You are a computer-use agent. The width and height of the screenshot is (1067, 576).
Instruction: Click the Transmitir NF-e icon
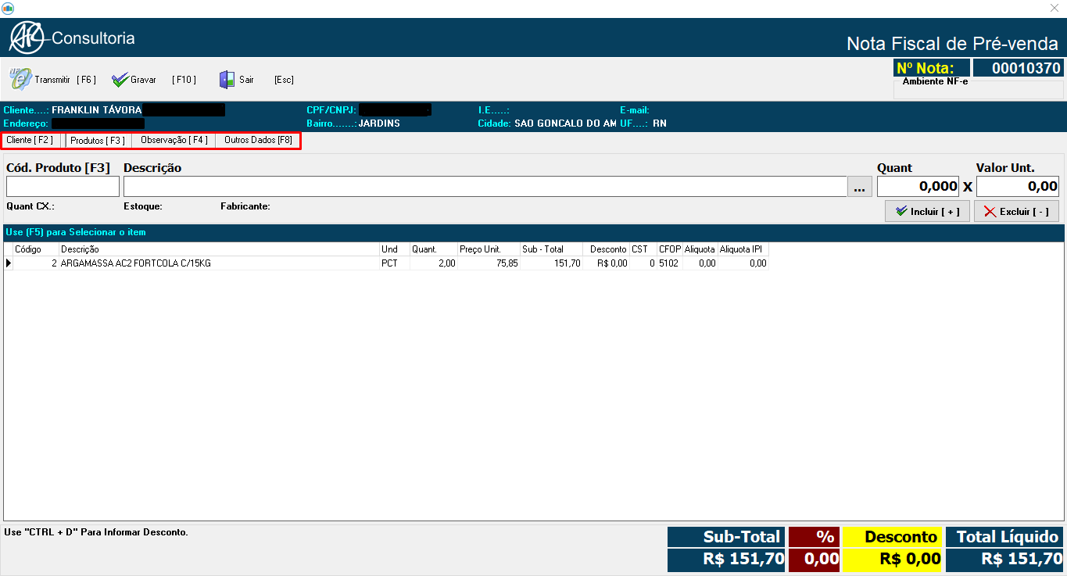point(20,79)
